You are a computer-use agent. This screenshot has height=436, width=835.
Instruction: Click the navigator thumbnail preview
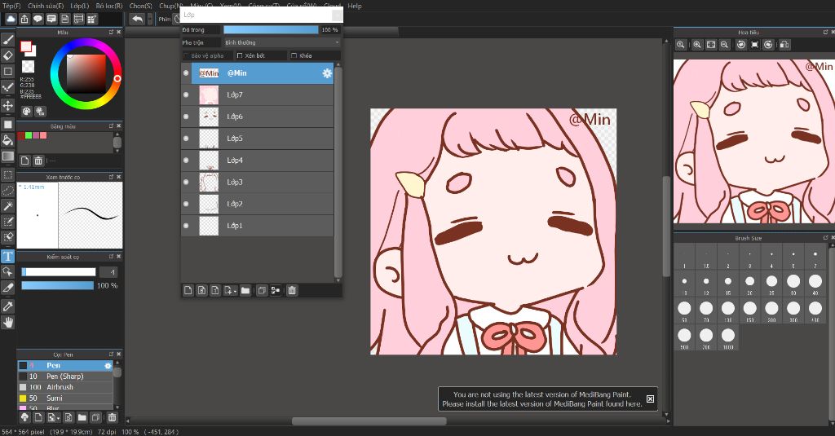pyautogui.click(x=753, y=141)
